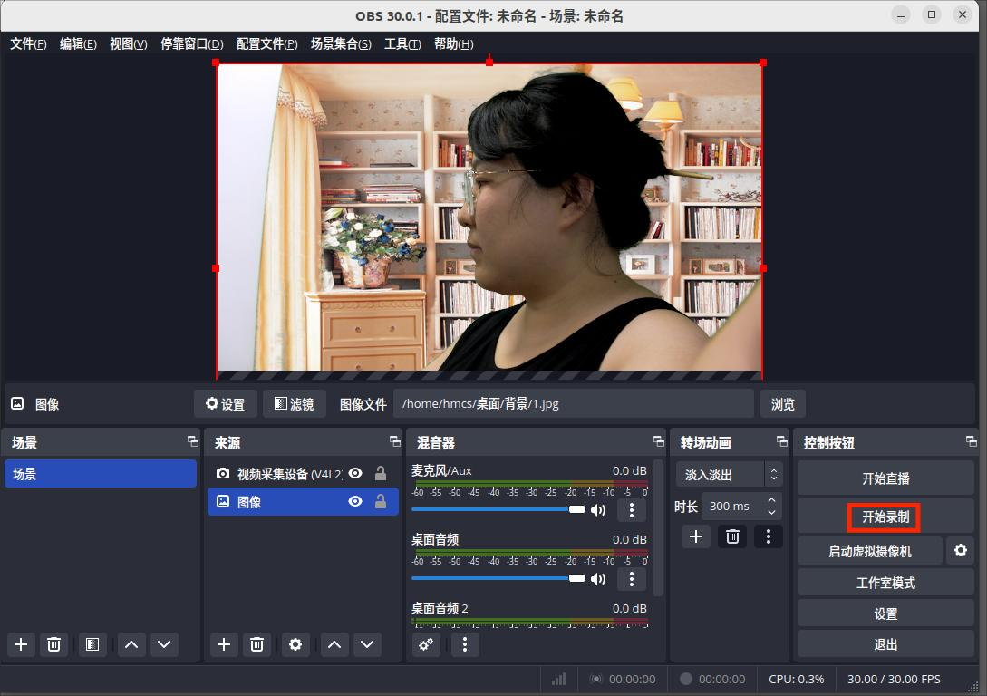
Task: Open advanced audio properties gears icon
Action: pyautogui.click(x=426, y=644)
